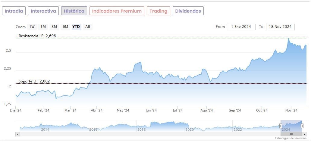Select the YTD zoom button

coord(76,27)
